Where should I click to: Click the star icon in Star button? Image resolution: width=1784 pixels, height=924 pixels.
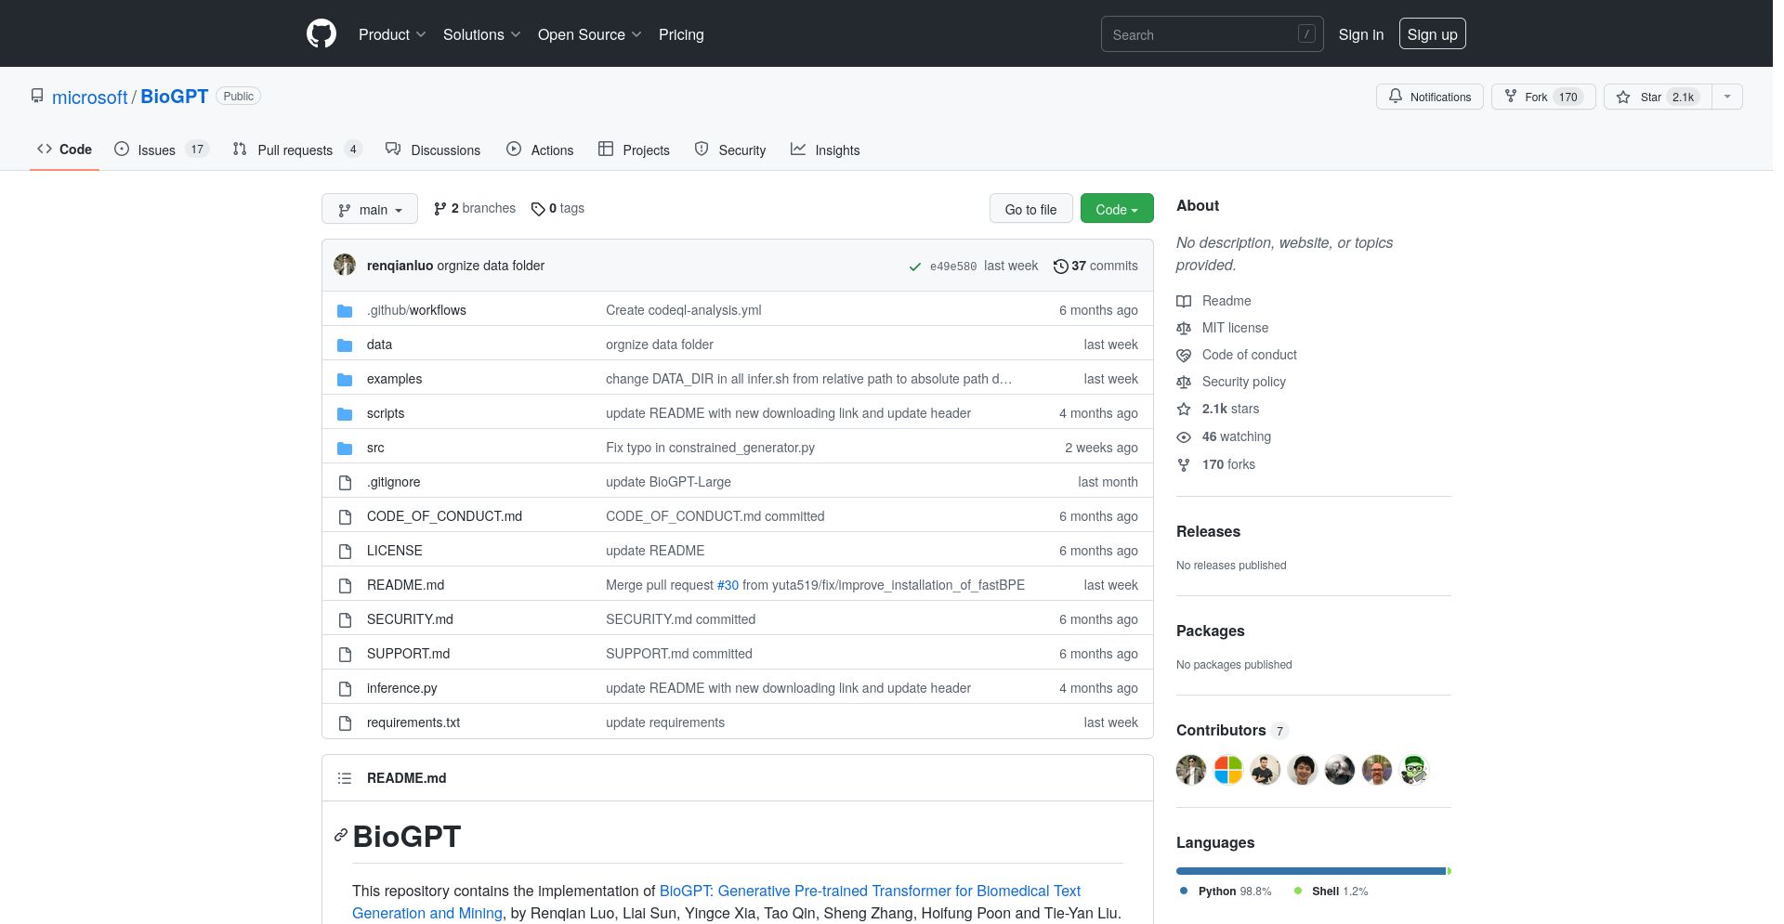coord(1623,97)
